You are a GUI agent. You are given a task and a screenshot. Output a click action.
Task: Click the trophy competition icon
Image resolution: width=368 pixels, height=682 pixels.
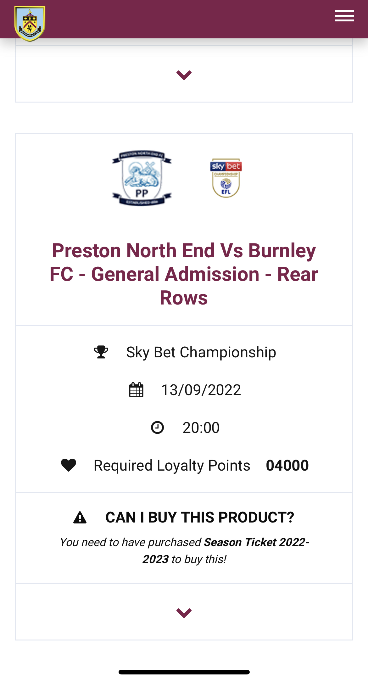[x=101, y=352]
